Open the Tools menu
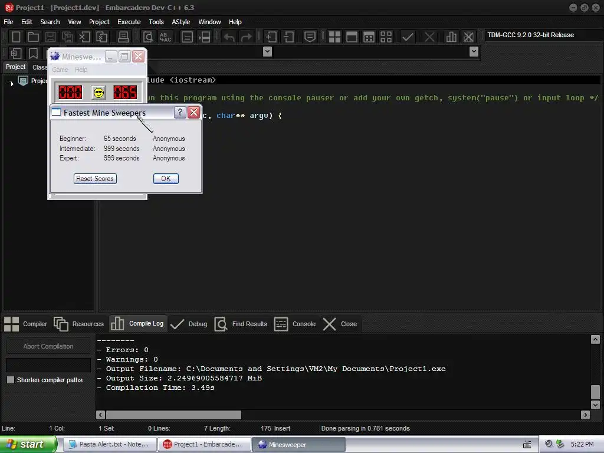 156,22
